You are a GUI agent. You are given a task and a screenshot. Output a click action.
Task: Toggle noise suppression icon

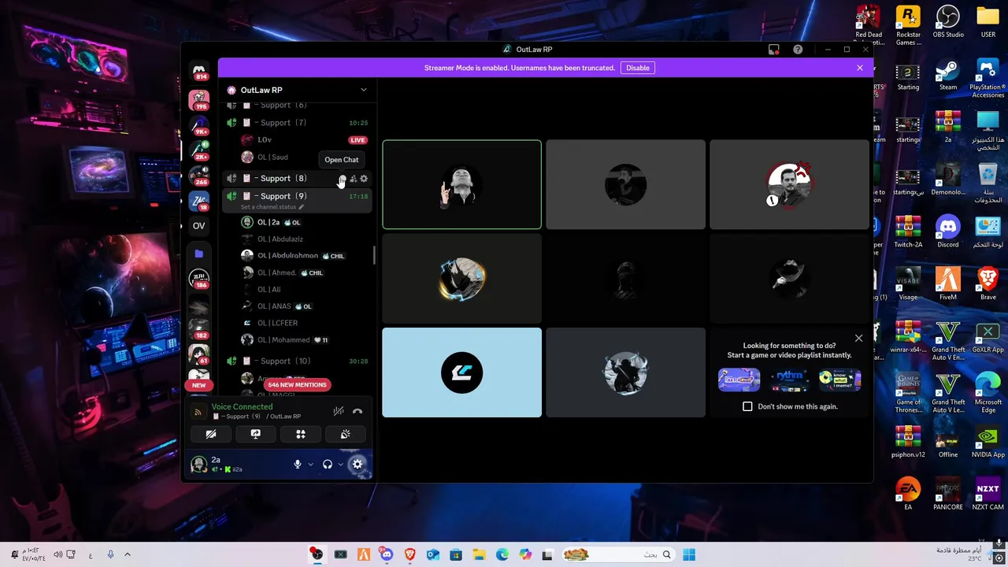[339, 411]
